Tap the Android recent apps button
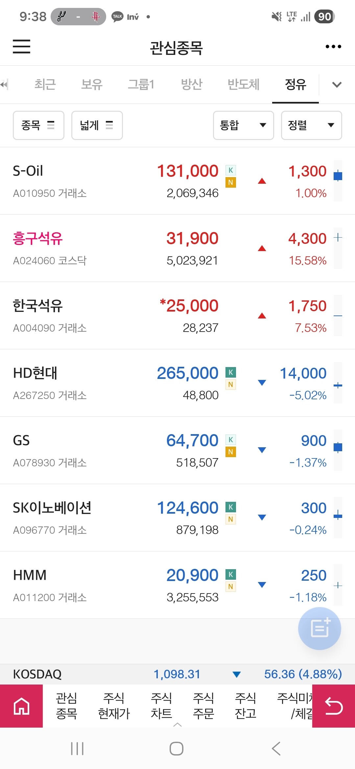 tap(77, 749)
